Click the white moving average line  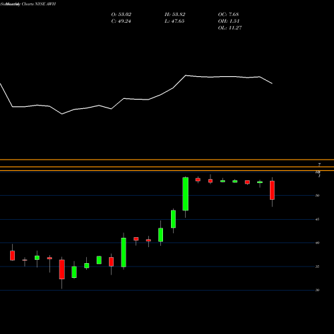[x=136, y=99]
